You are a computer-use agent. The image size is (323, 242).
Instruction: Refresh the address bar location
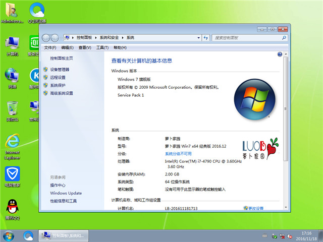tap(205, 38)
